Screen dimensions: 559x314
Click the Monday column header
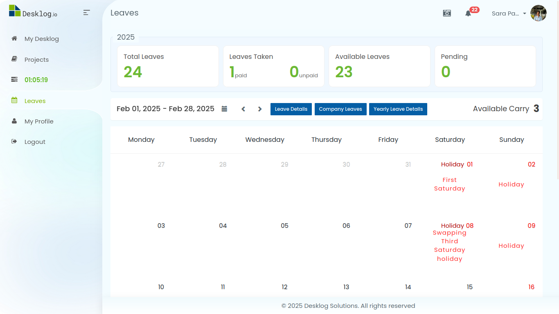(x=141, y=139)
